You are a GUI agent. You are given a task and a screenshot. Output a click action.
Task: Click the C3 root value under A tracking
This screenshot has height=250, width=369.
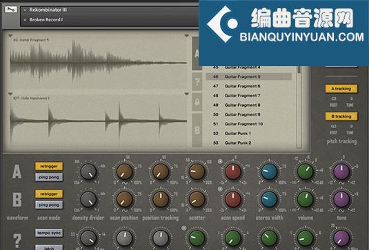[333, 98]
